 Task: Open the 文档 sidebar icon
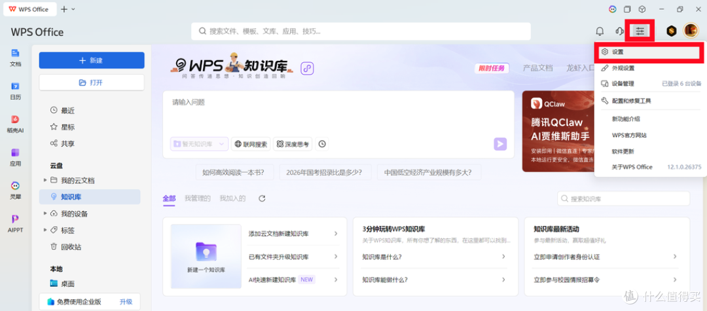pyautogui.click(x=15, y=58)
